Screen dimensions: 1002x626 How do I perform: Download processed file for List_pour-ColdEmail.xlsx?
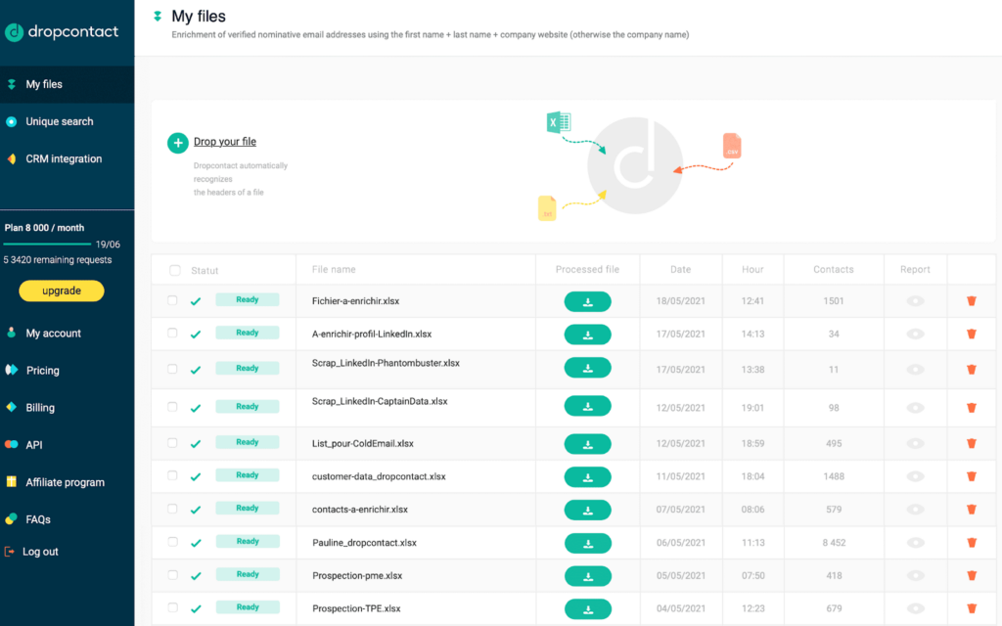(x=587, y=444)
